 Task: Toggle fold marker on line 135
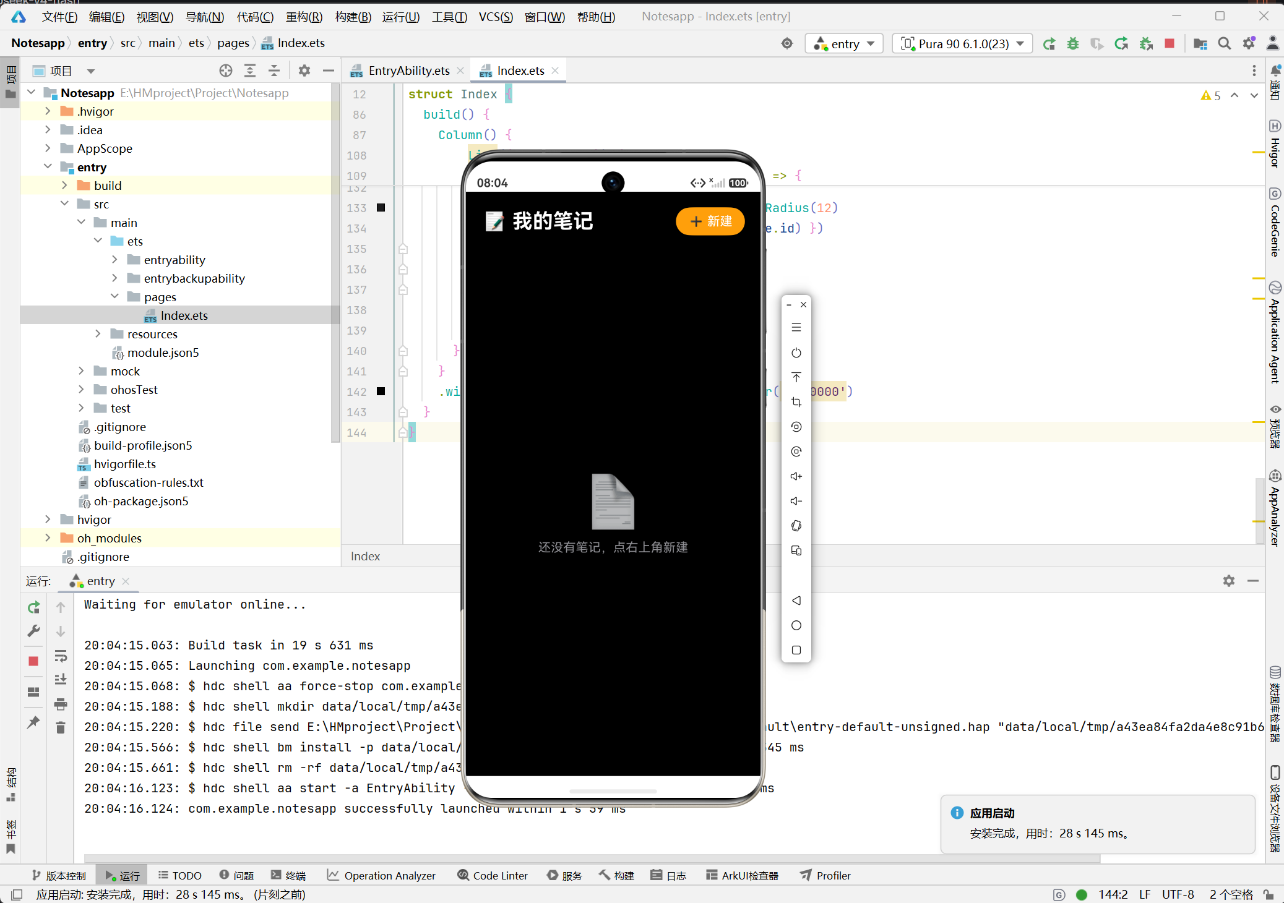(x=403, y=249)
